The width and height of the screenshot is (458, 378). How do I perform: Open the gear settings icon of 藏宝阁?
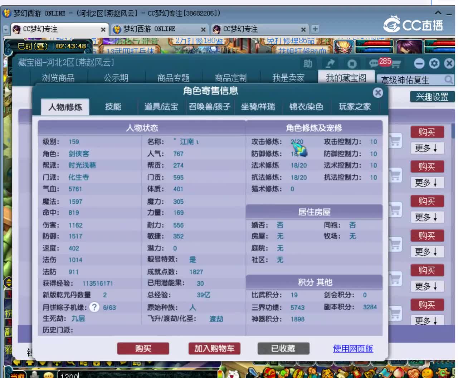click(434, 64)
